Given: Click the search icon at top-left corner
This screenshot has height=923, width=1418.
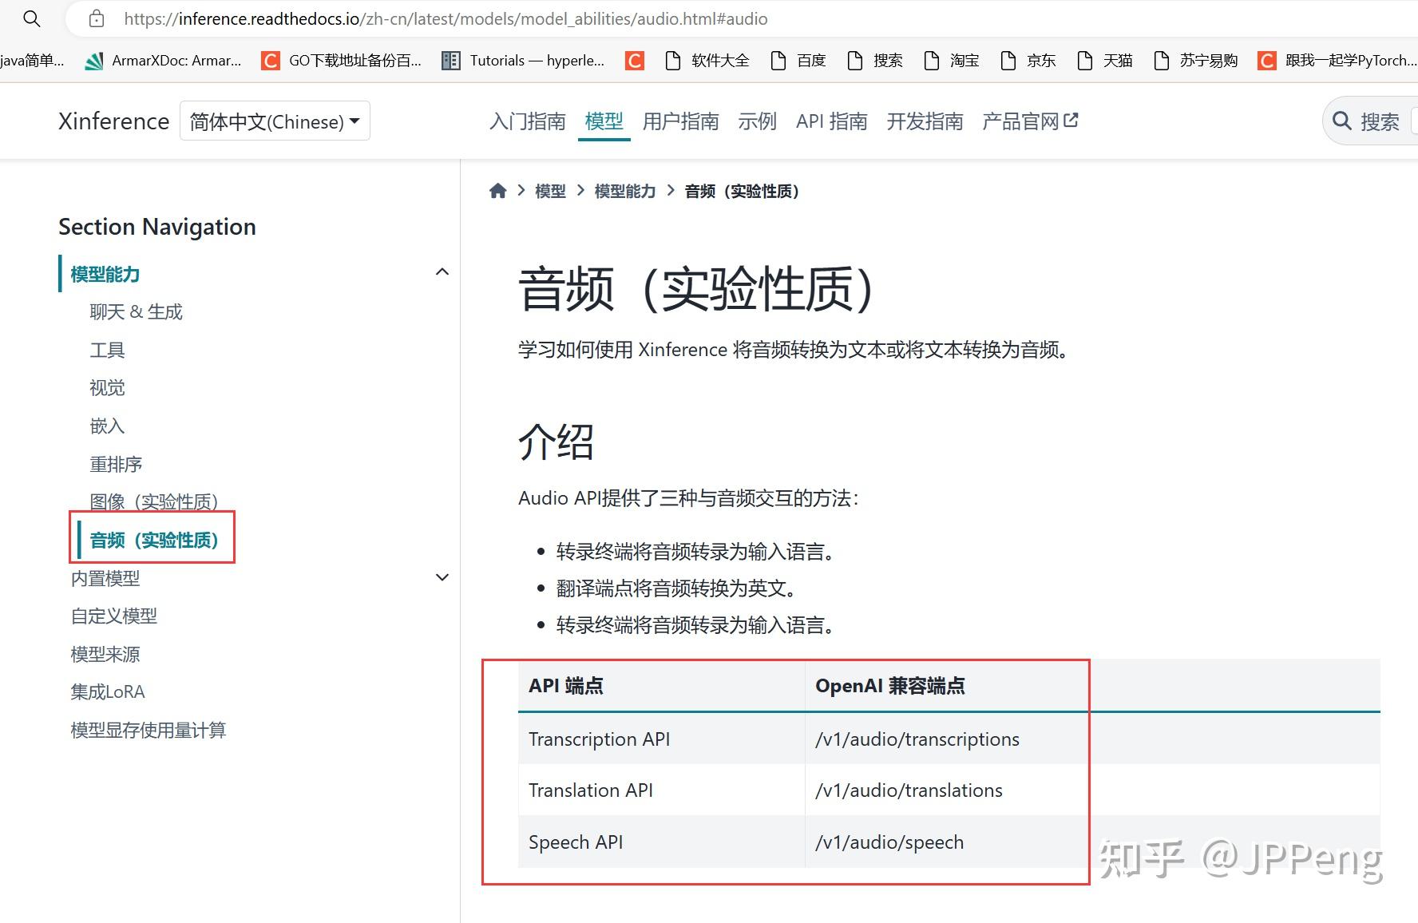Looking at the screenshot, I should tap(31, 18).
